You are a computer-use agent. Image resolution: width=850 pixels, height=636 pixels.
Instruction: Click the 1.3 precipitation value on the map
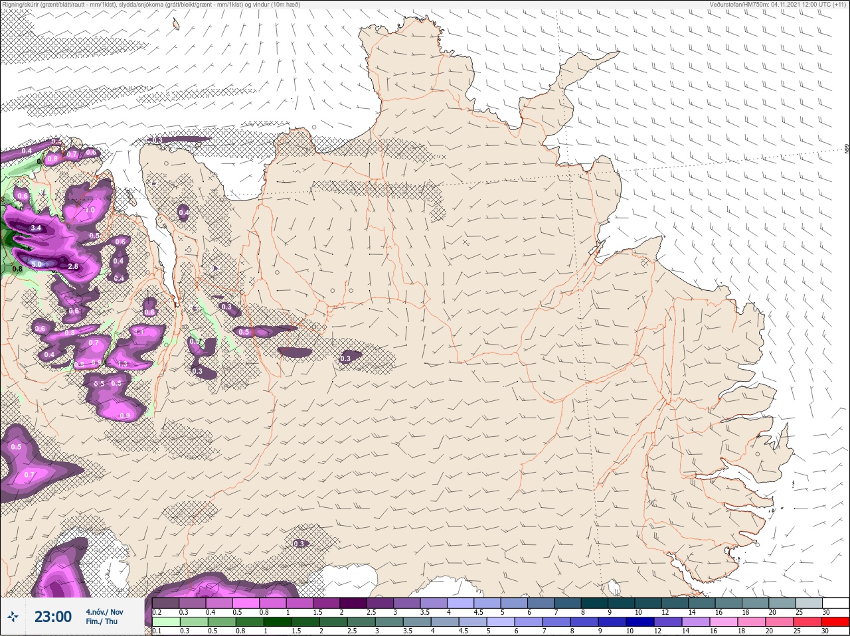[122, 364]
